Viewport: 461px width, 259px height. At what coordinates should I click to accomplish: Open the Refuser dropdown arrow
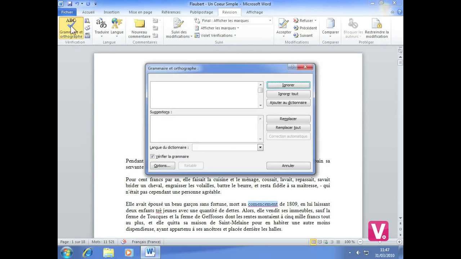(x=315, y=21)
